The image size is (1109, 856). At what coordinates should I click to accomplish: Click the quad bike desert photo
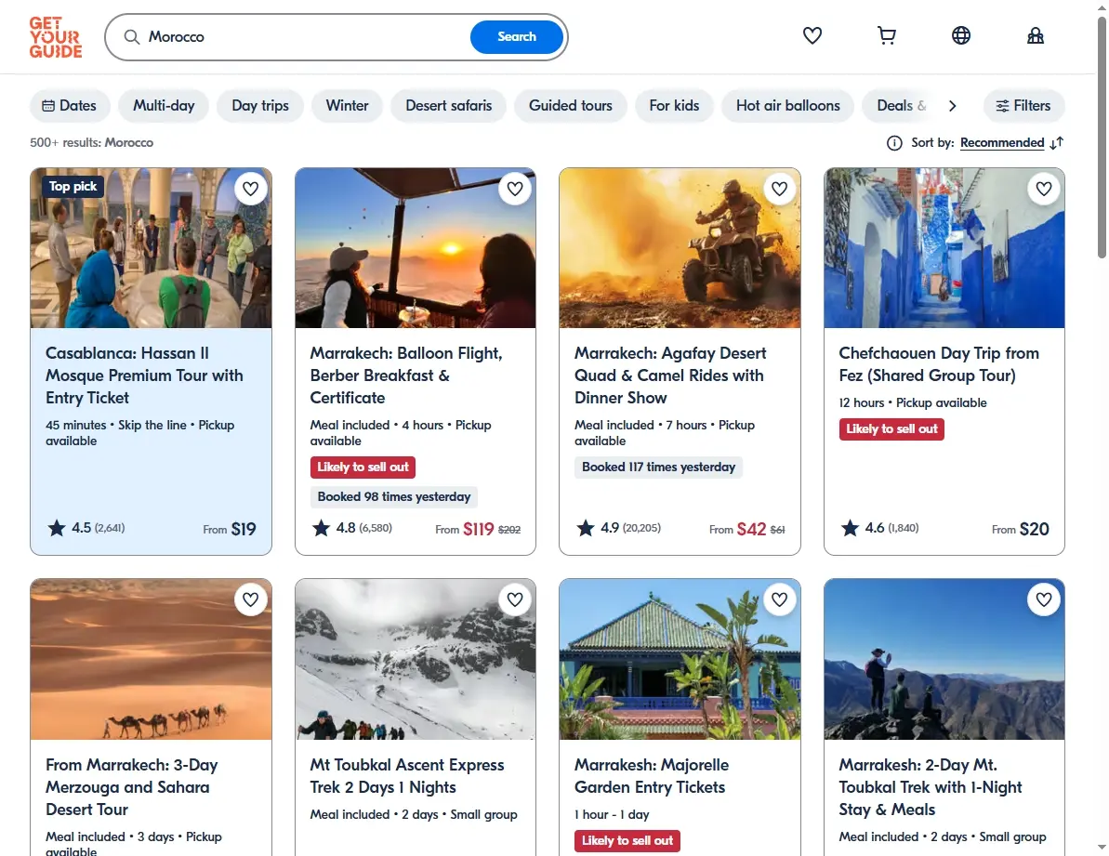pyautogui.click(x=680, y=248)
